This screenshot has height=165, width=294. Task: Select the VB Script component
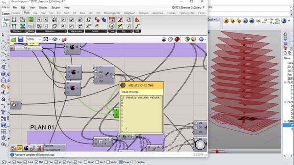click(x=103, y=20)
